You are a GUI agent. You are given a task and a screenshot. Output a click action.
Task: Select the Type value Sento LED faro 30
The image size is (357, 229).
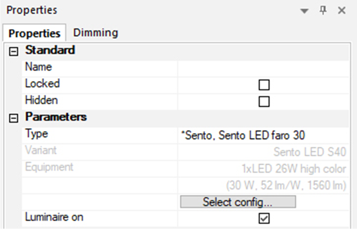(243, 135)
